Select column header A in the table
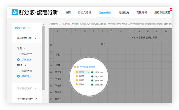Screen dimensions: 179x110 58,31
